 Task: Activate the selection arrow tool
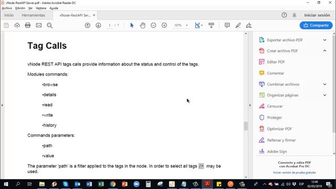[132, 25]
